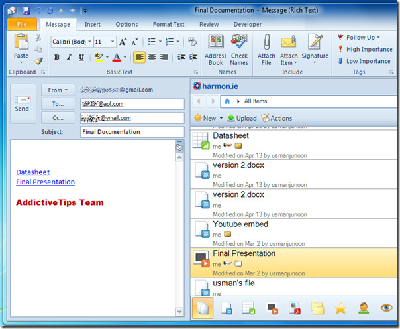The width and height of the screenshot is (400, 329).
Task: Click the Cc... button
Action: click(x=58, y=118)
